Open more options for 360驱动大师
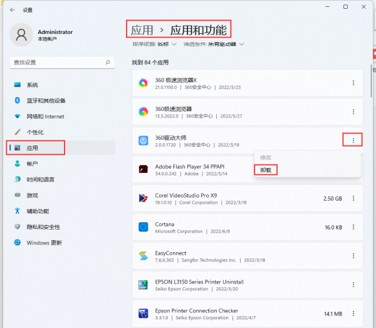Viewport: 376px width, 328px height. pyautogui.click(x=353, y=140)
